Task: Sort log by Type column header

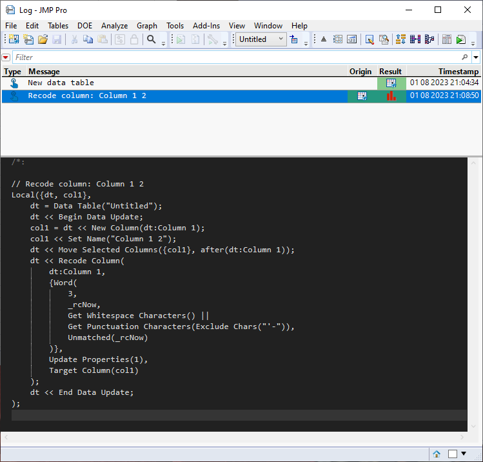Action: [x=13, y=72]
